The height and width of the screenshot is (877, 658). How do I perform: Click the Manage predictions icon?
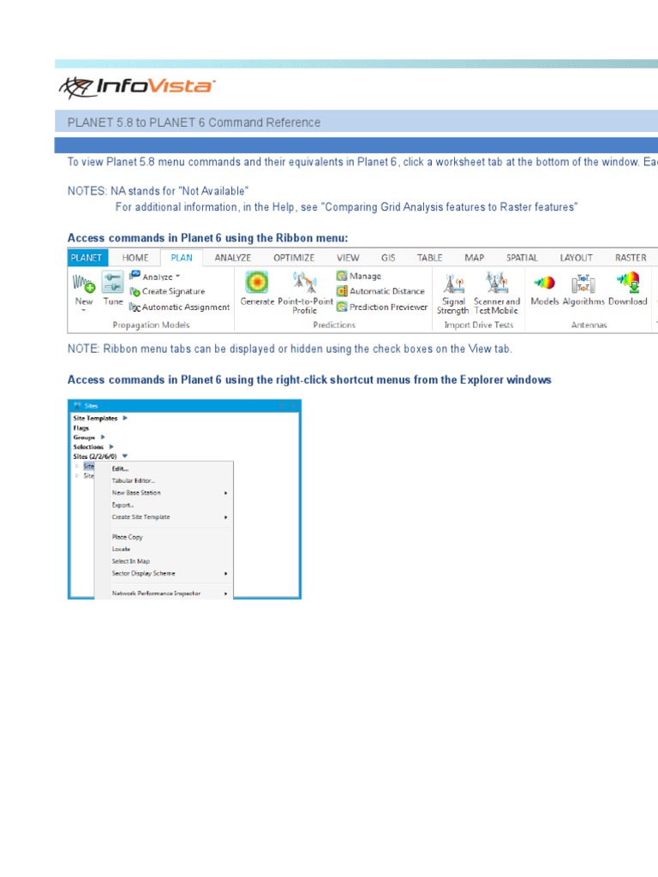(x=341, y=276)
